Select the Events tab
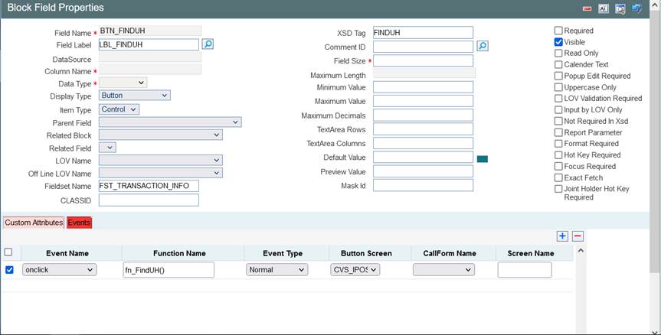Image resolution: width=661 pixels, height=335 pixels. [79, 223]
